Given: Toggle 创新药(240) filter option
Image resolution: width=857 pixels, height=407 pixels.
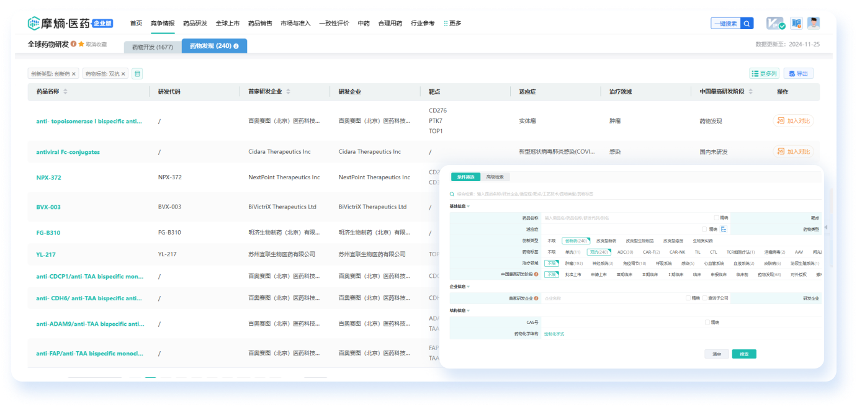Looking at the screenshot, I should click(x=576, y=241).
